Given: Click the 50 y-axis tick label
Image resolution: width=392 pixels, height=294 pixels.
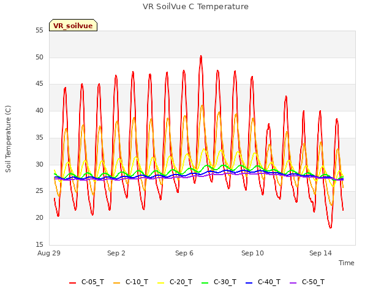Looking at the screenshot, I should pyautogui.click(x=39, y=57).
